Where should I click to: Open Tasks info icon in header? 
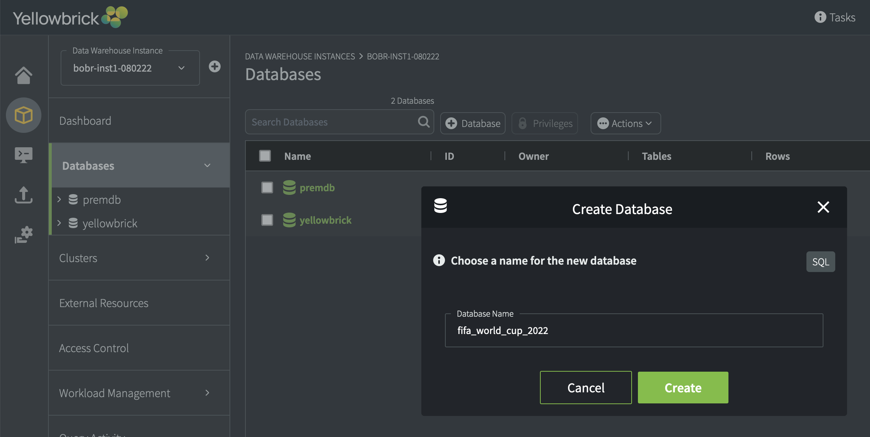[820, 17]
